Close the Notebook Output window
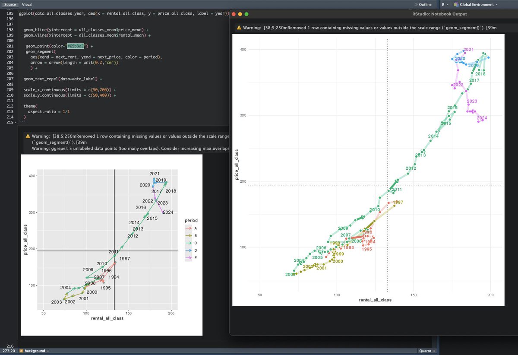This screenshot has height=355, width=518. point(234,14)
